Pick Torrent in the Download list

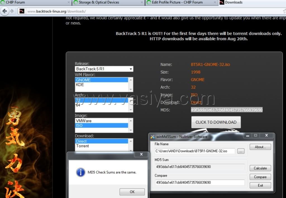coord(101,146)
